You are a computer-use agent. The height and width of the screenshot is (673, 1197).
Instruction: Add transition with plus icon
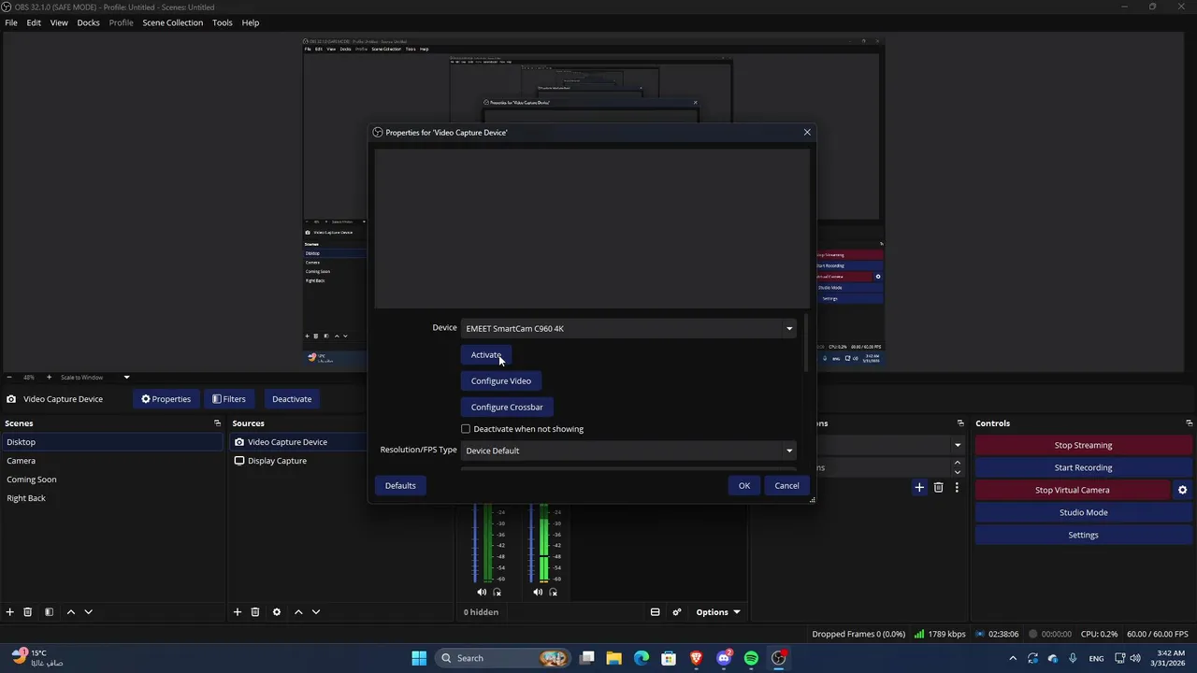[x=919, y=487]
